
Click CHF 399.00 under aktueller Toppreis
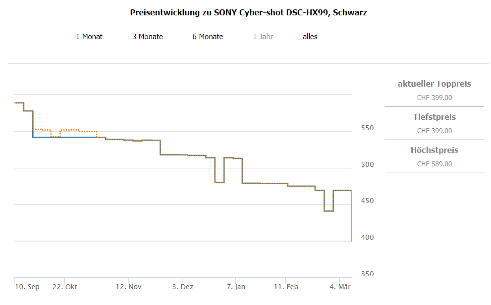tap(434, 98)
